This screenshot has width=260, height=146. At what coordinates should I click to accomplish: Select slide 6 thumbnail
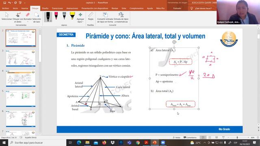pos(21,119)
